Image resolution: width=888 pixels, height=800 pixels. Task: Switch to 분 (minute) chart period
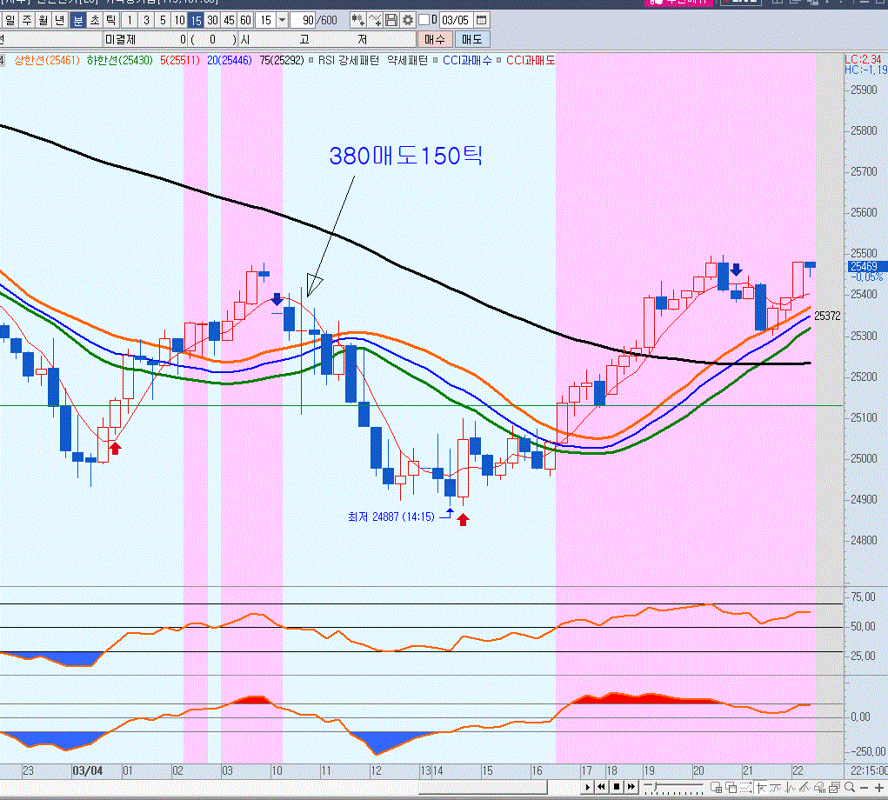point(78,20)
